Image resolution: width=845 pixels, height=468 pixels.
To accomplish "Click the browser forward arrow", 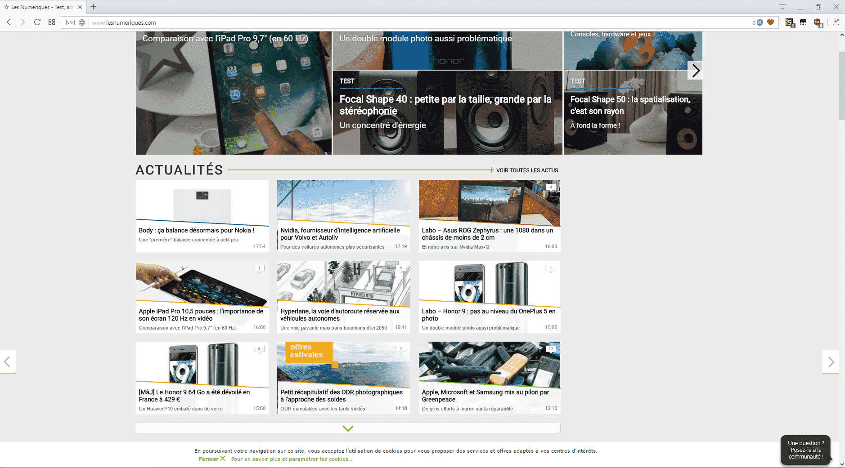I will 22,22.
